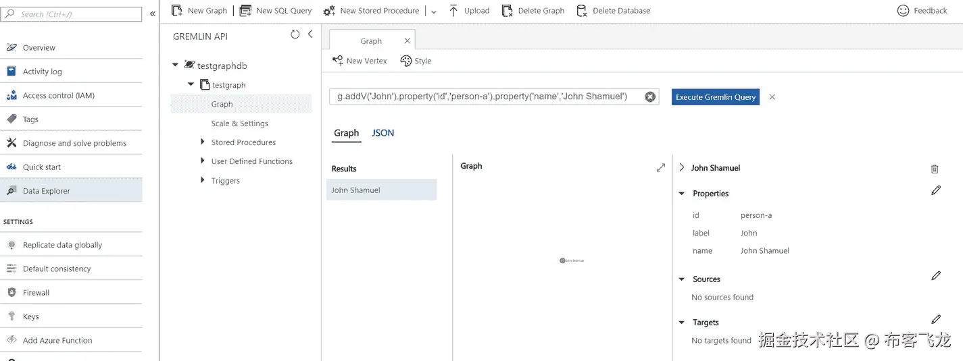963x361 pixels.
Task: Click Delete Graph in the toolbar
Action: point(533,10)
